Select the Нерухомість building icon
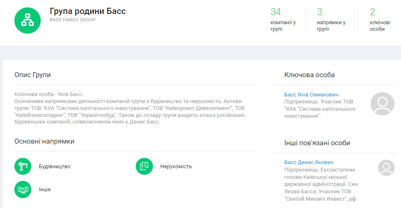401x208 pixels. pyautogui.click(x=144, y=166)
